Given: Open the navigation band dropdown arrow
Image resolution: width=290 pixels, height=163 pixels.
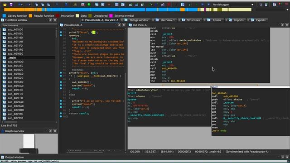Looking at the screenshot, I should 287,10.
